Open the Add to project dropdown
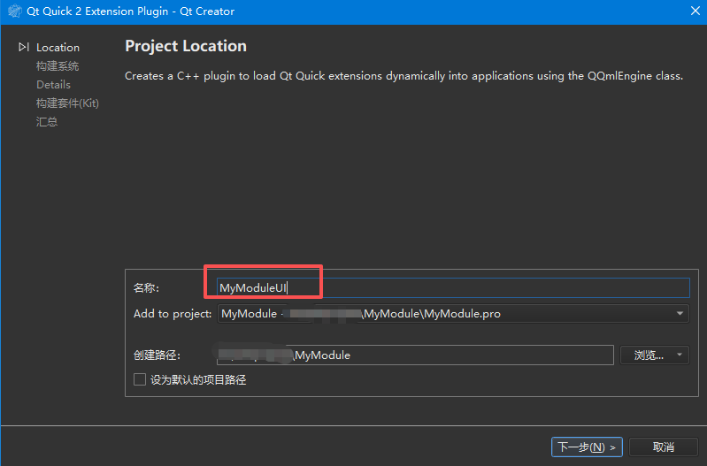This screenshot has height=466, width=707. point(453,314)
